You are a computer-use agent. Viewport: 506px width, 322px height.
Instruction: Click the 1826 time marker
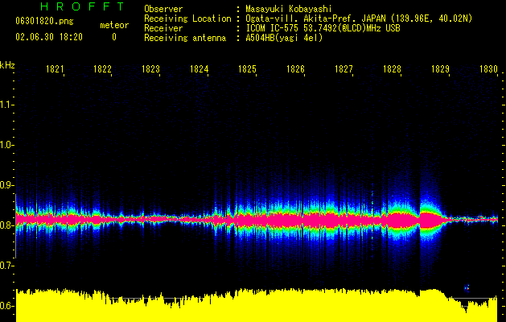(x=295, y=68)
